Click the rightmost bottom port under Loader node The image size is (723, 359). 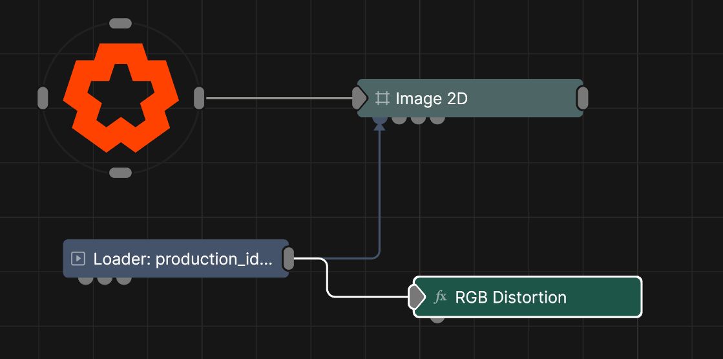point(124,279)
